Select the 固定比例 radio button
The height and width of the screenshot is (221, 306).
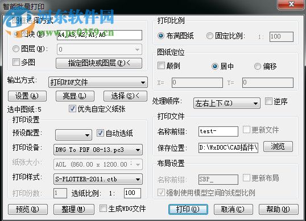point(210,36)
